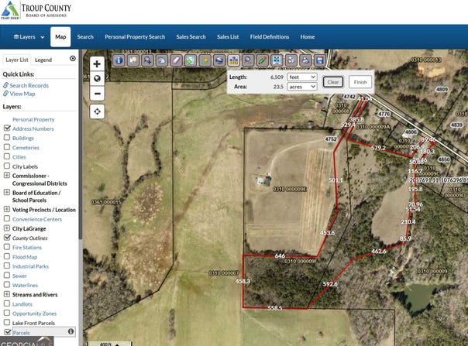Expand Commissioner - Congressional Districts group

[x=7, y=175]
